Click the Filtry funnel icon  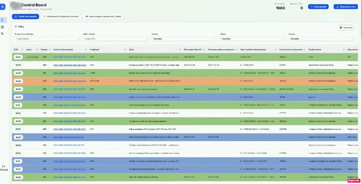[x=16, y=27]
